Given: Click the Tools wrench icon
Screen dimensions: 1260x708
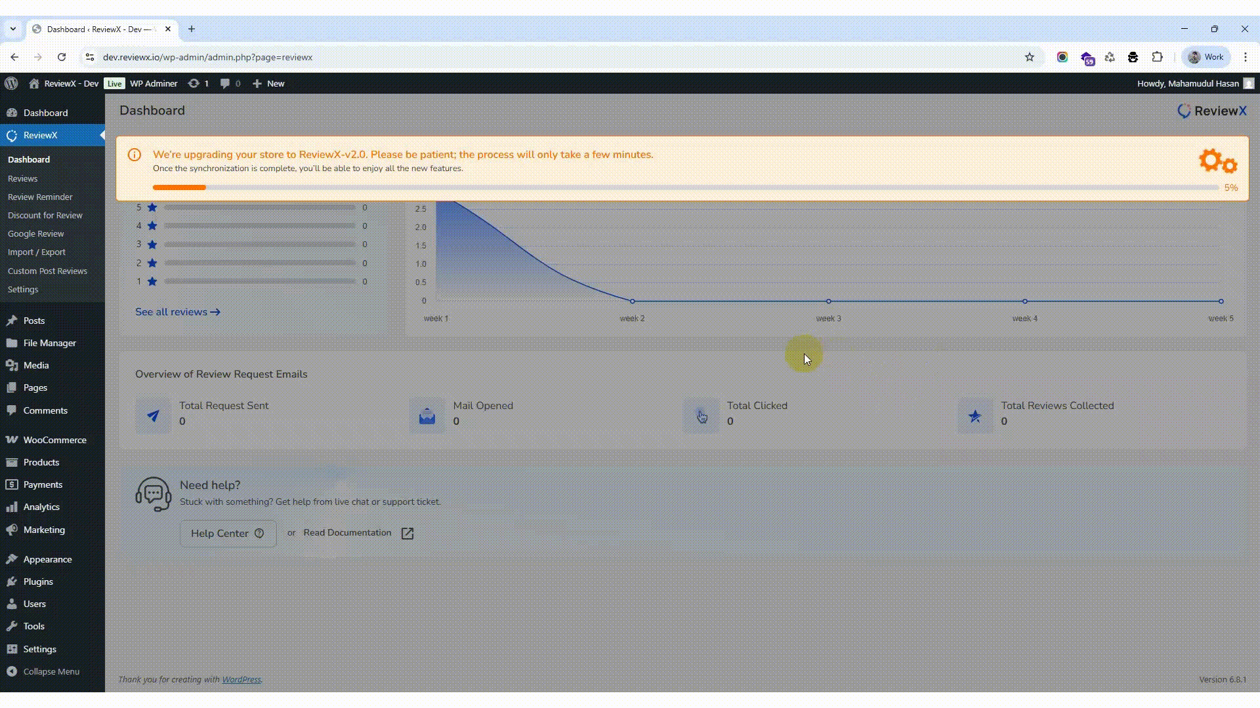Looking at the screenshot, I should pos(12,626).
